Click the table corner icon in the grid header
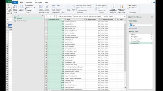The width and height of the screenshot is (163, 91). [46, 19]
